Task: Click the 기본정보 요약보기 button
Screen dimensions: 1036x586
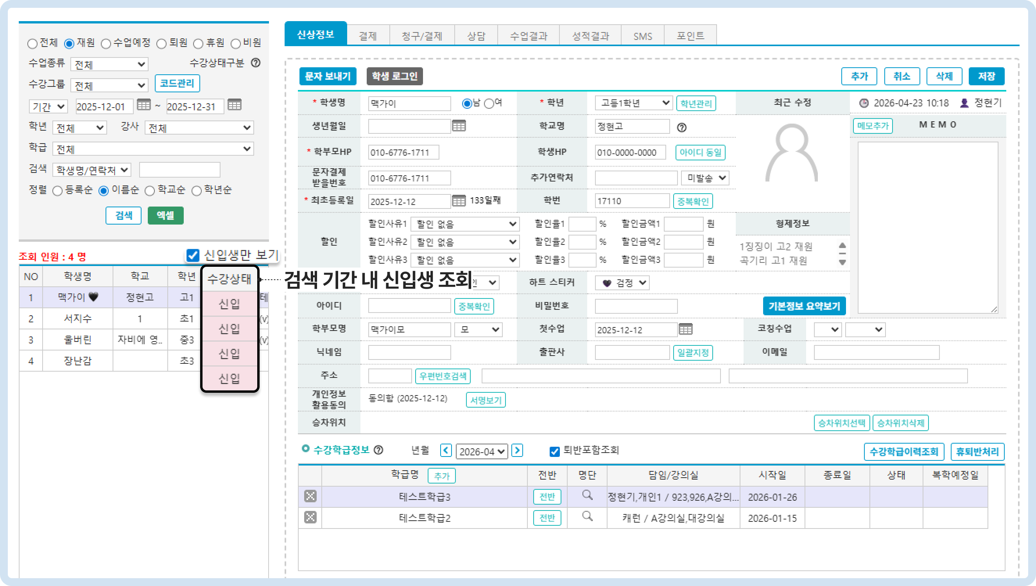Action: click(804, 306)
